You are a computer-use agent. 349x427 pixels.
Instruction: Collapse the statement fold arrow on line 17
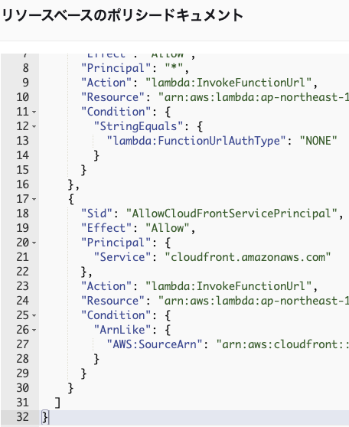34,199
